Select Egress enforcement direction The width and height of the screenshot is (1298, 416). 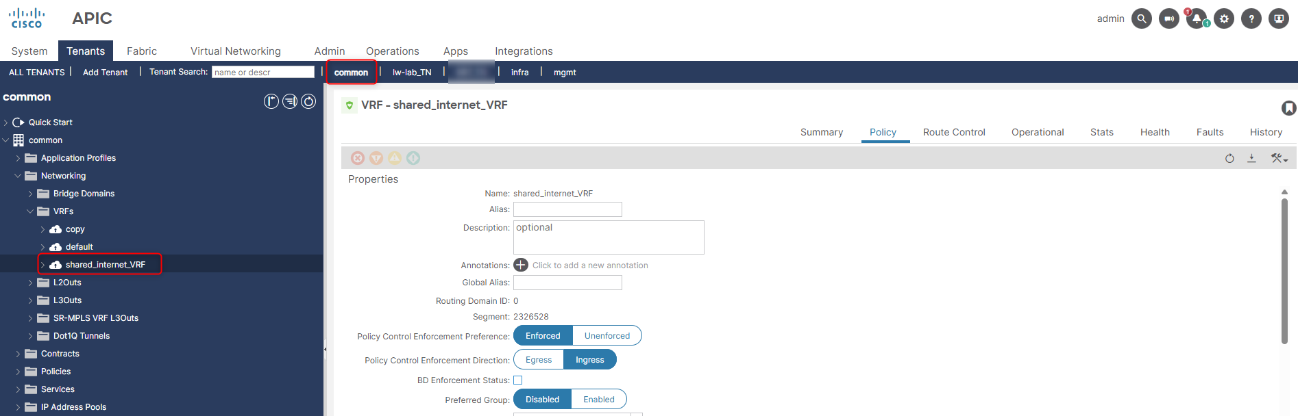(539, 360)
